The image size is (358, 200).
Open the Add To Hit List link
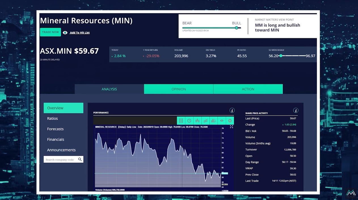click(80, 33)
